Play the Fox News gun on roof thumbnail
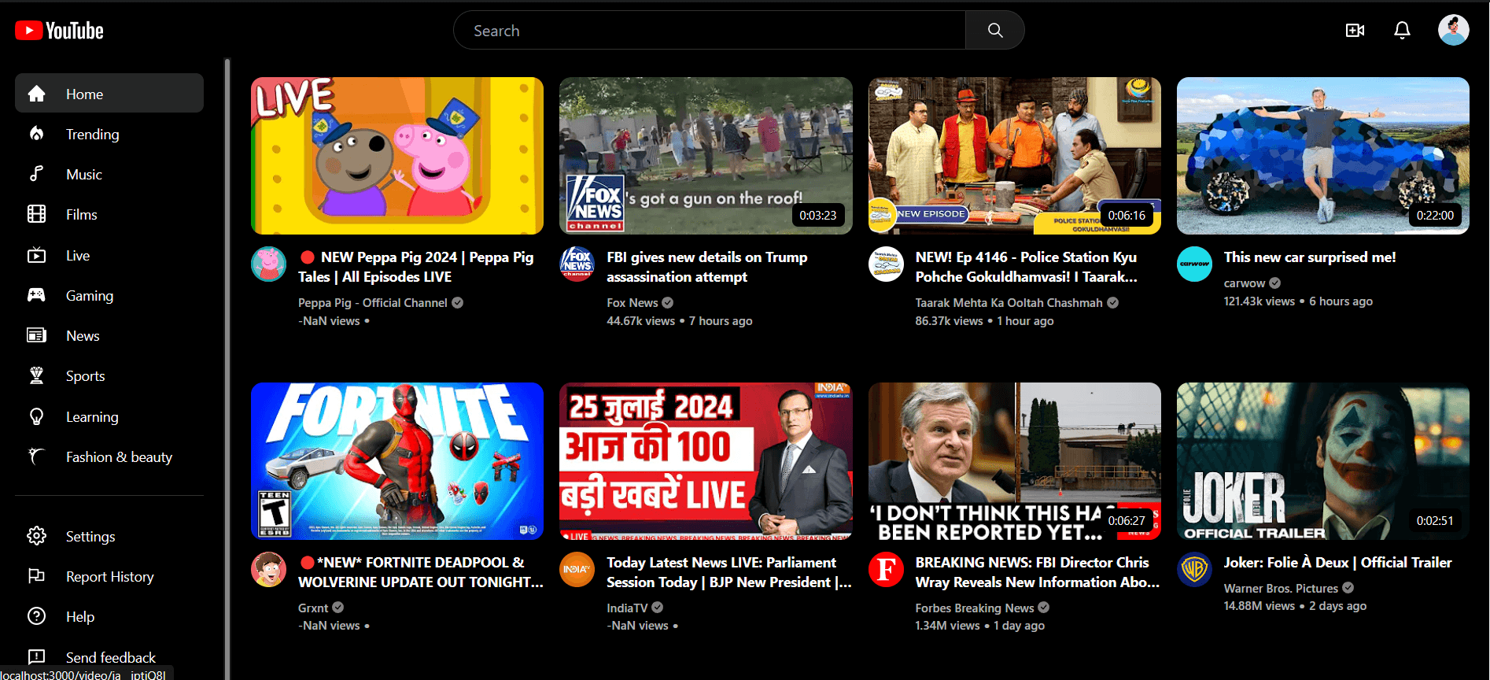The height and width of the screenshot is (680, 1490). point(706,156)
